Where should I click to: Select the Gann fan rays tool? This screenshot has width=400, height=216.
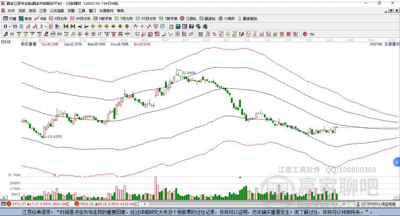[x=143, y=34]
